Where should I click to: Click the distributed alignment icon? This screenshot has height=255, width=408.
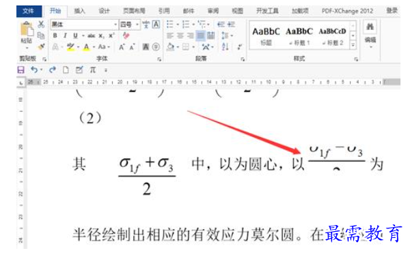(210, 35)
